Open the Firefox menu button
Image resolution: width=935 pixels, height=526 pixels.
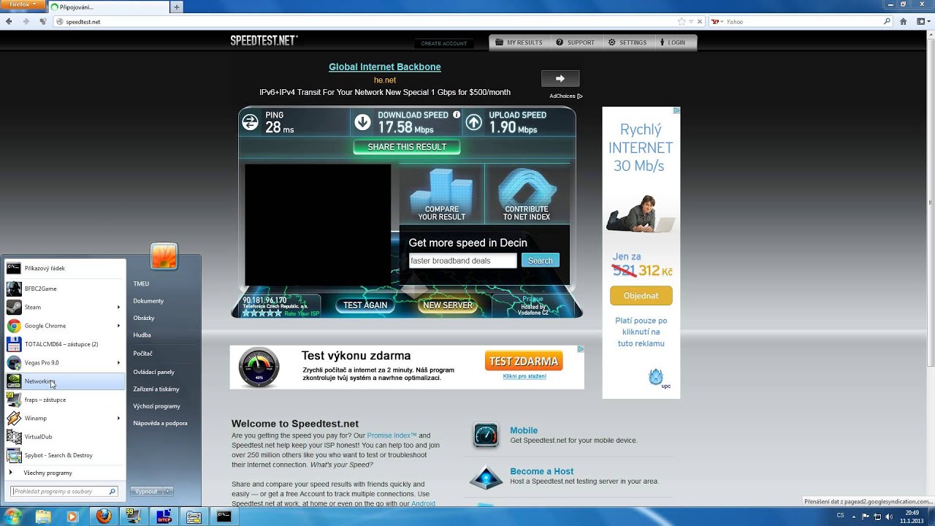tap(23, 4)
